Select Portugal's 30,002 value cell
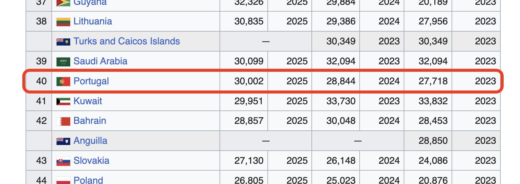 coord(244,81)
